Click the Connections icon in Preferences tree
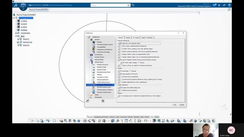 91,55
